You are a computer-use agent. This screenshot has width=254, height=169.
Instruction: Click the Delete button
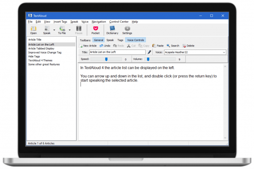188,46
